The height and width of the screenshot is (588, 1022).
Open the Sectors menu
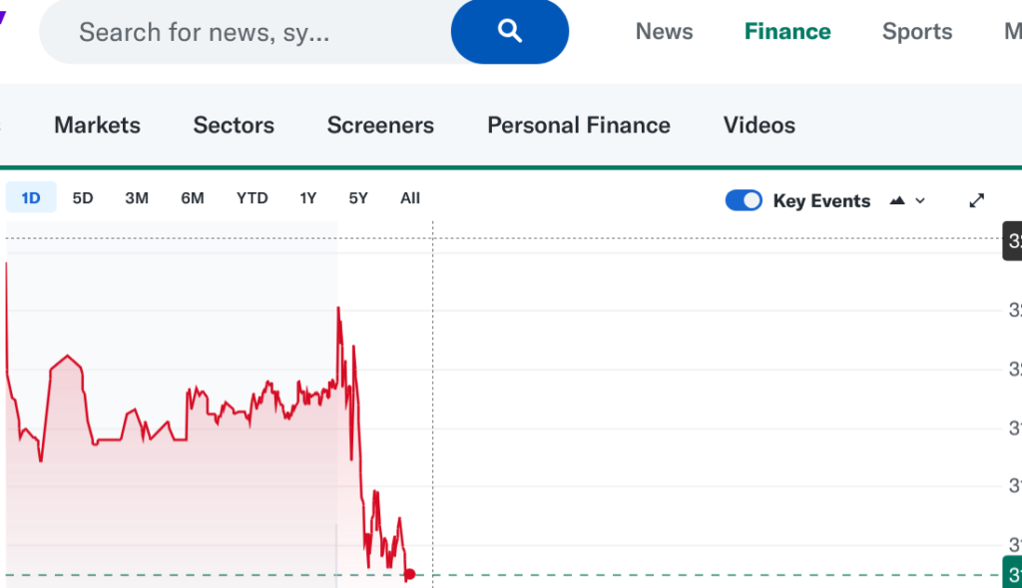[x=234, y=126]
